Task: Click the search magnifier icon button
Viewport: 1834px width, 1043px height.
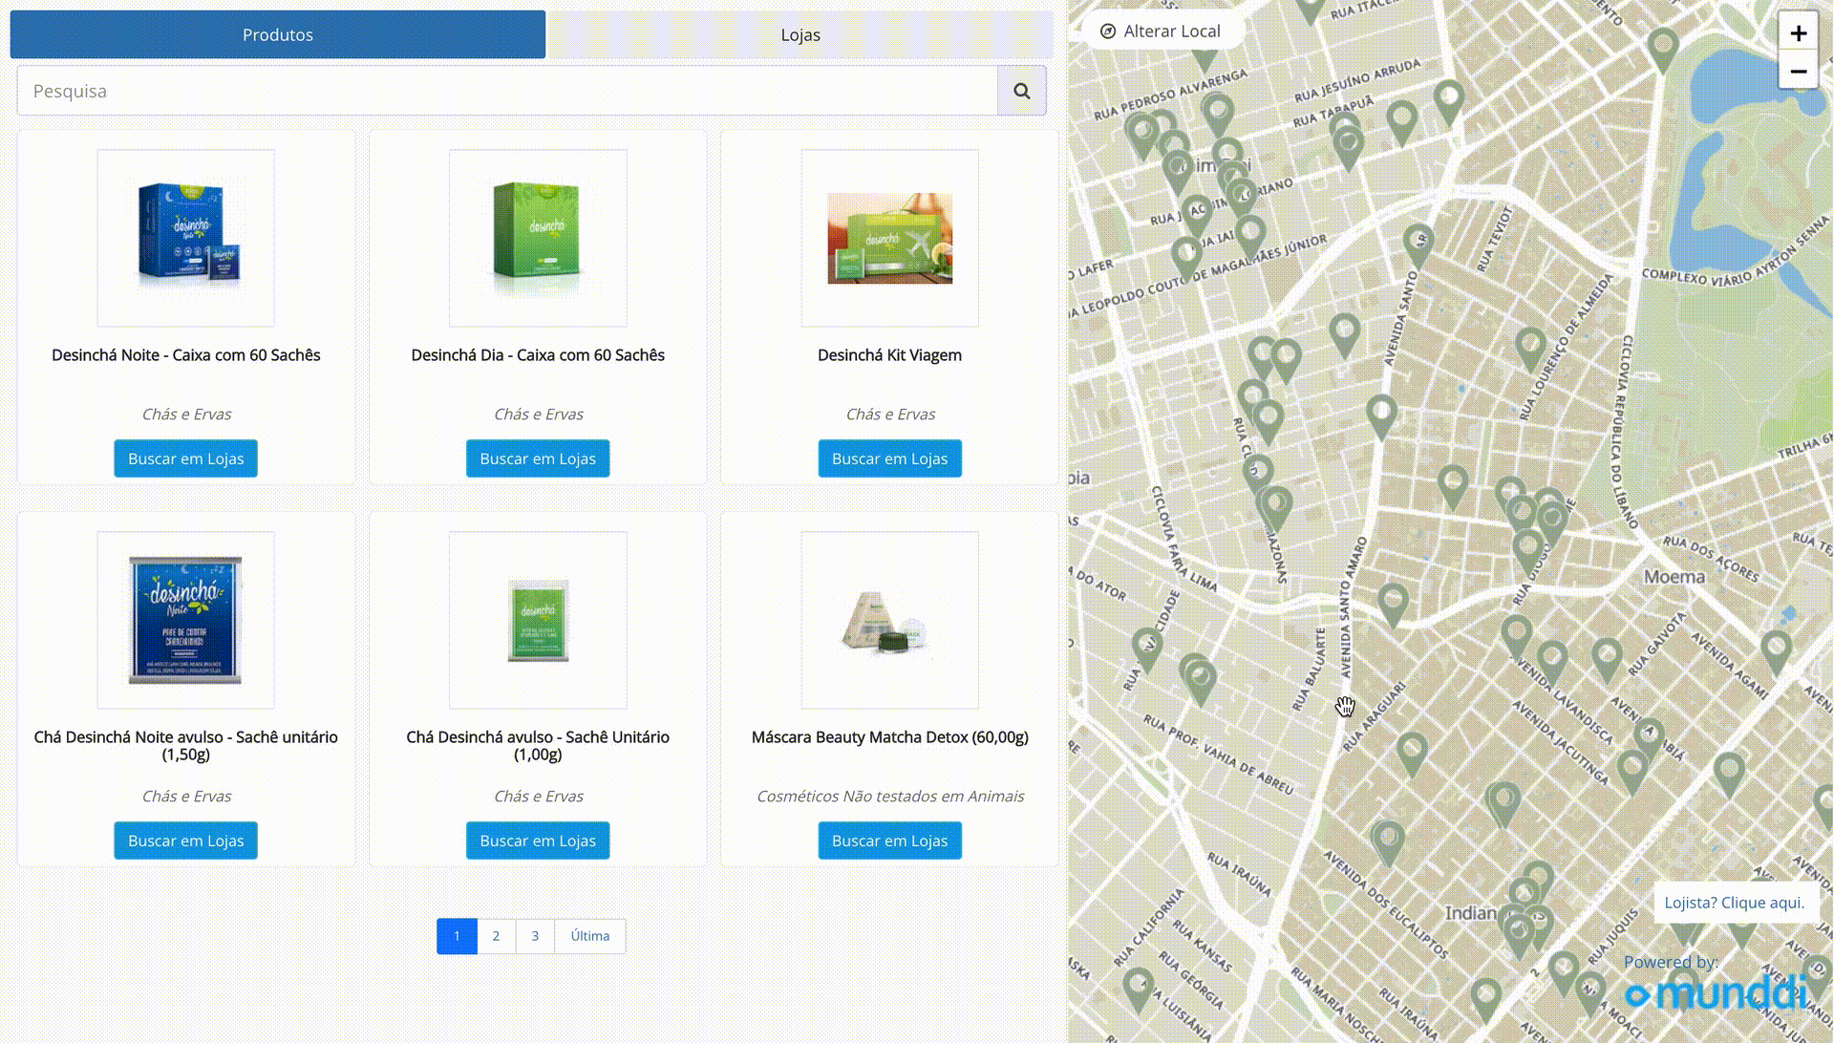Action: [1021, 91]
